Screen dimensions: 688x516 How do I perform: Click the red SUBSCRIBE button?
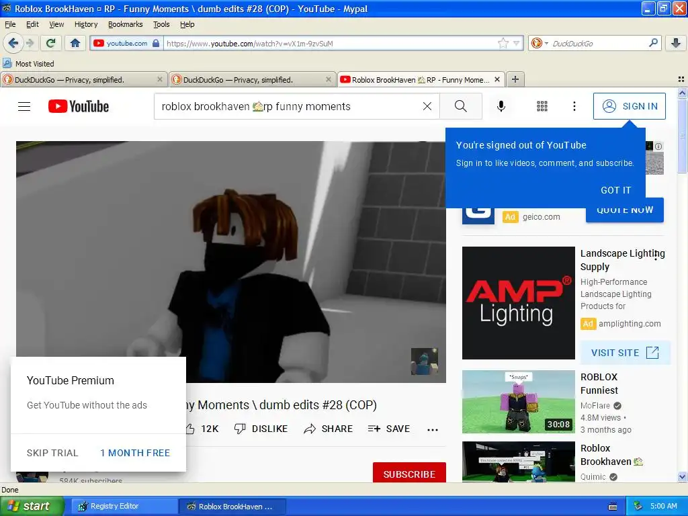point(409,474)
